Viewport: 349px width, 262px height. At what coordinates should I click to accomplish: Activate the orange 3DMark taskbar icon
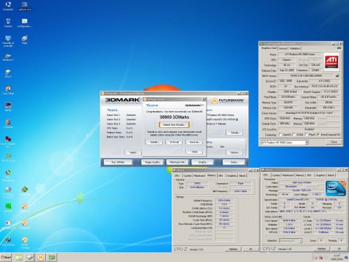40,257
